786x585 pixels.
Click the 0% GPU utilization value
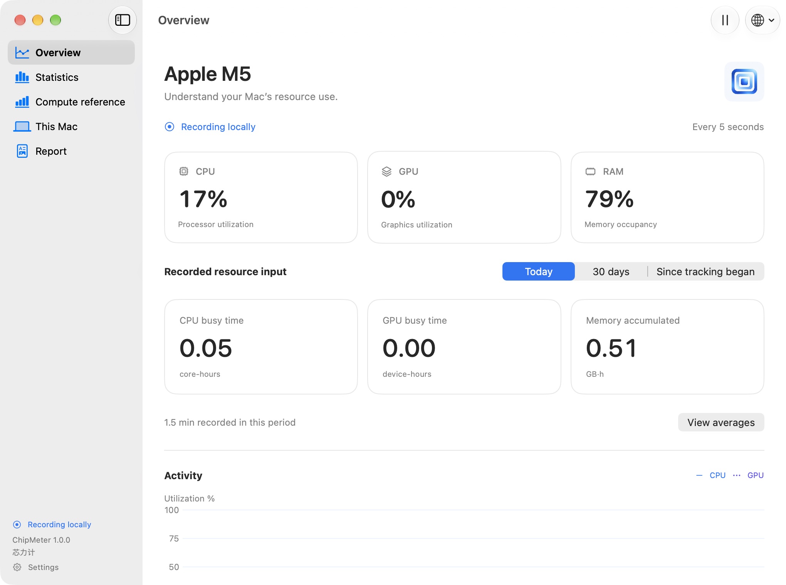click(x=398, y=199)
